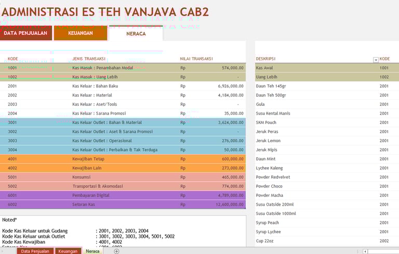Open the DATA PENJUALAN navigation button

point(25,33)
